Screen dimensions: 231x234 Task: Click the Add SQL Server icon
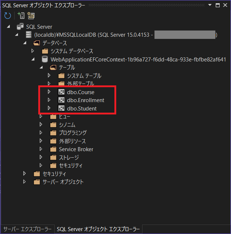click(21, 16)
